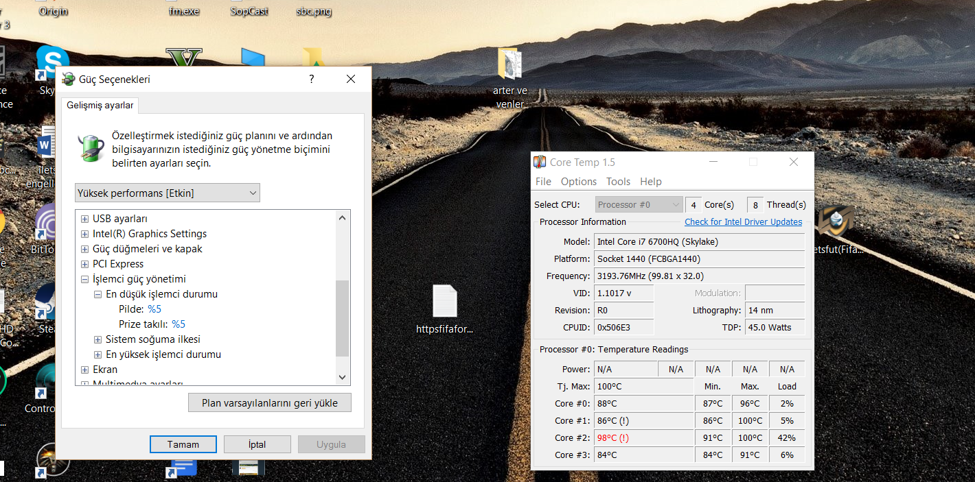Expand En yüksek işlemci durumu node
Image resolution: width=975 pixels, height=482 pixels.
point(97,354)
